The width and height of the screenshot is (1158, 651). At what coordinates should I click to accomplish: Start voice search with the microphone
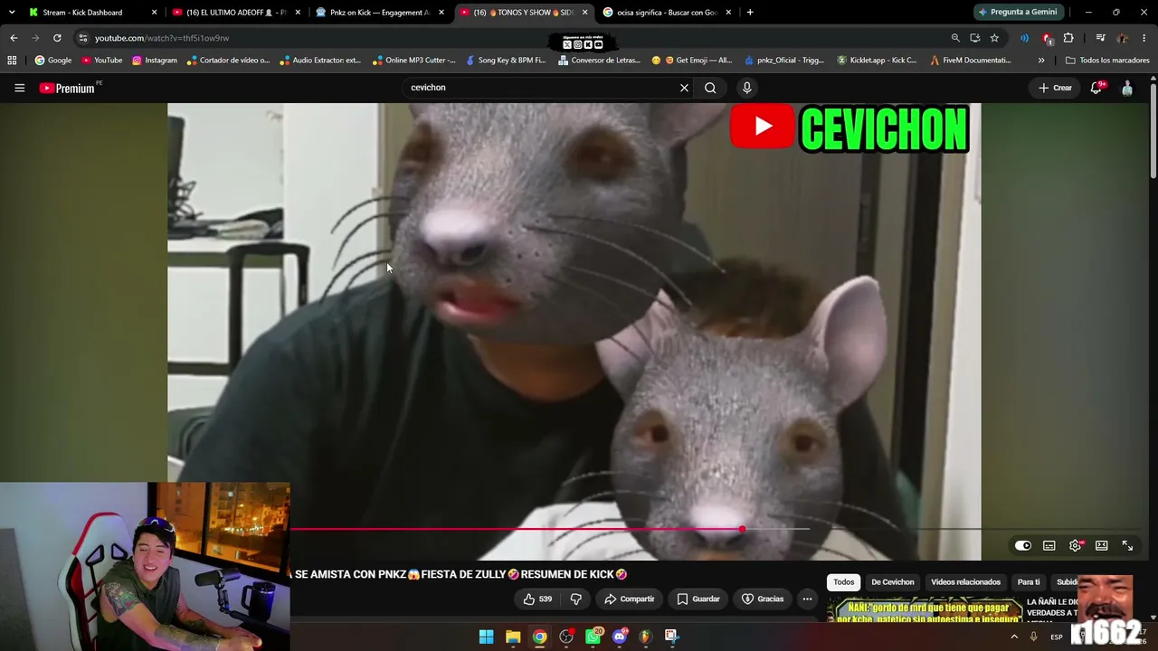click(746, 88)
